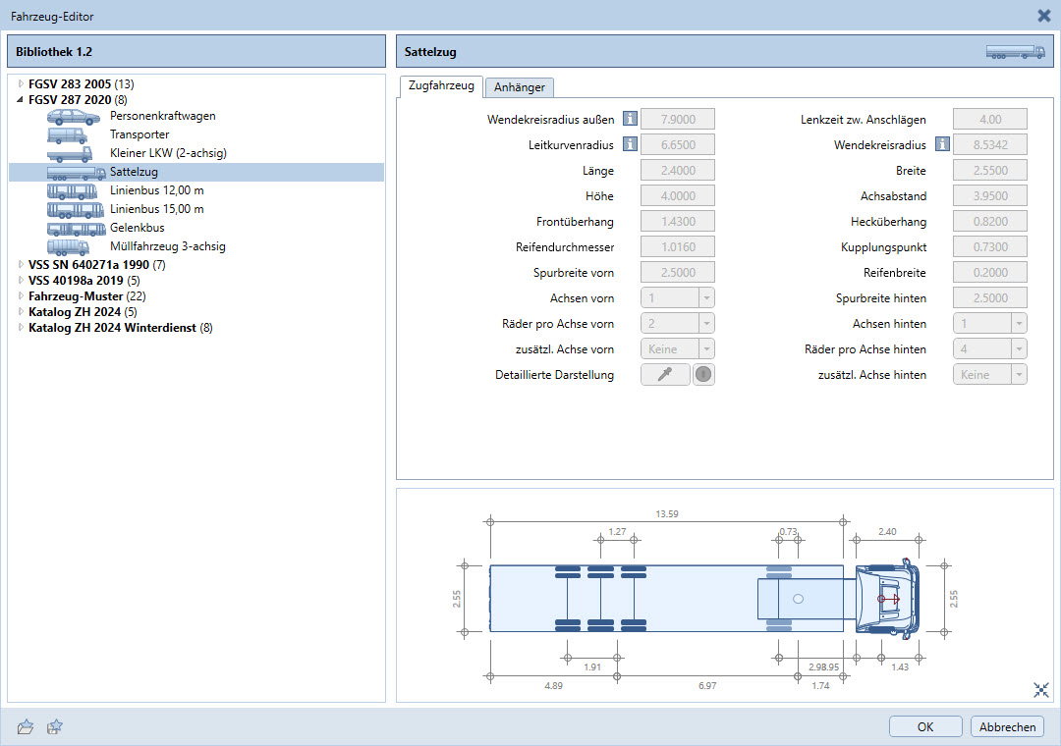1061x746 pixels.
Task: Click eyedropper button for Detaillierte Darstellung
Action: point(665,374)
